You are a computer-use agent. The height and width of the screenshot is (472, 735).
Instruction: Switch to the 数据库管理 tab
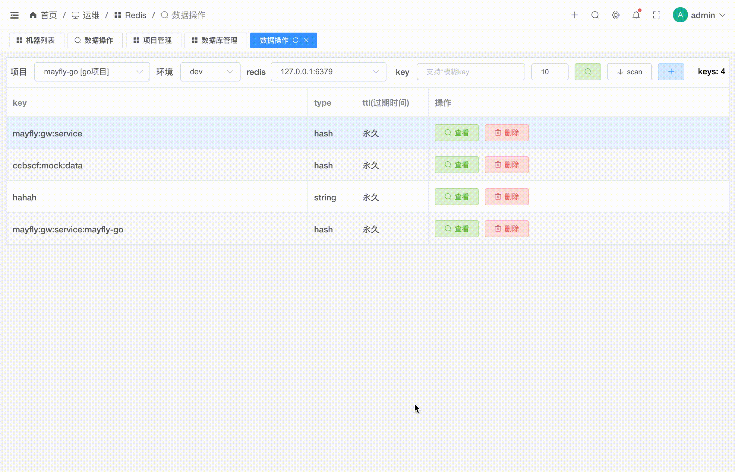pos(215,40)
